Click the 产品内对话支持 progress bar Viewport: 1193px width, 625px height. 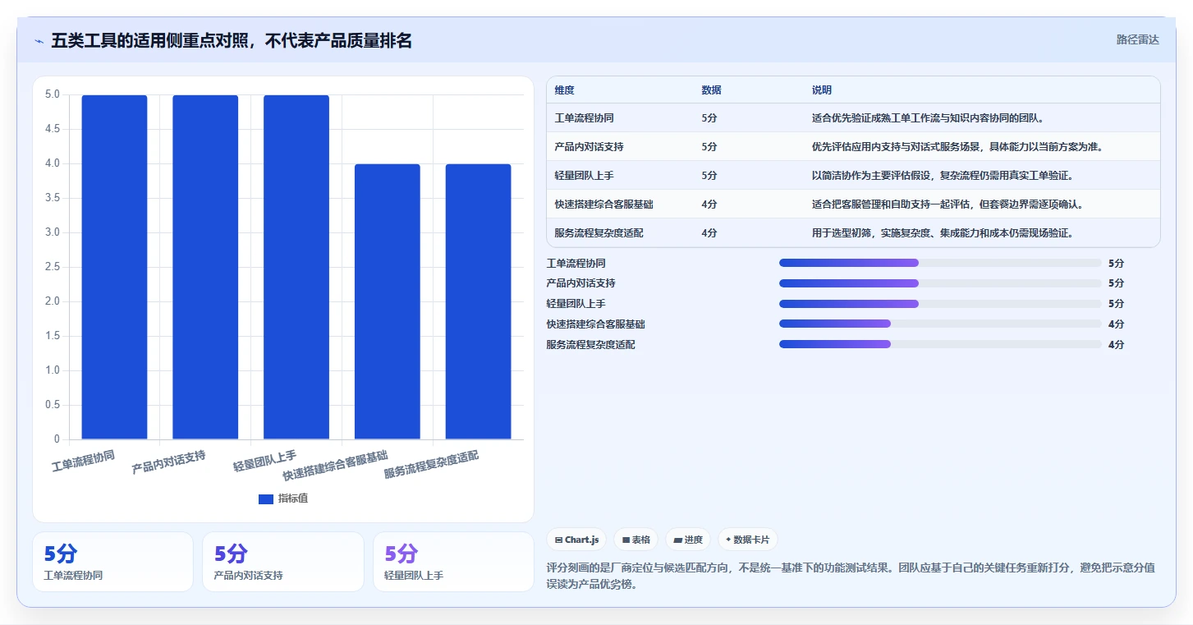[940, 283]
